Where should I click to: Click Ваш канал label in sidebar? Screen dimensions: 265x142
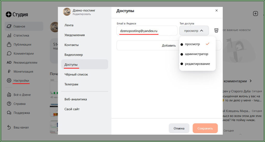(21, 127)
